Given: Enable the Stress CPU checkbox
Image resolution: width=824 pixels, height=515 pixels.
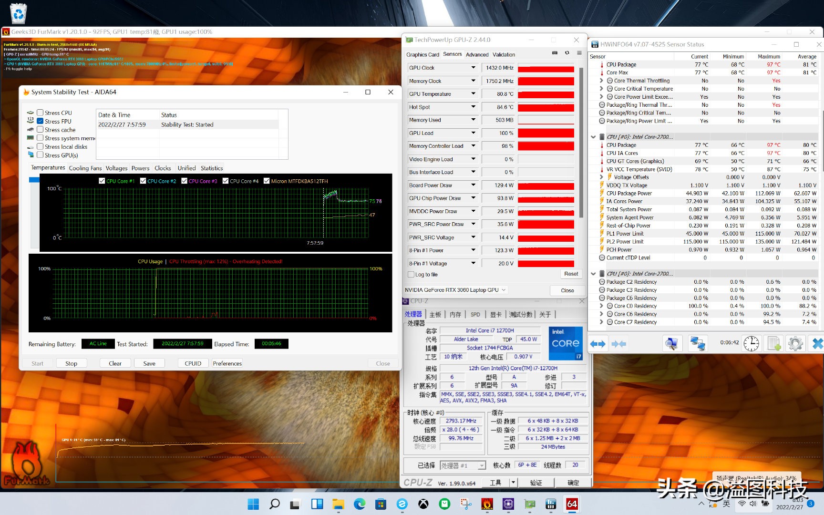Looking at the screenshot, I should [x=41, y=113].
